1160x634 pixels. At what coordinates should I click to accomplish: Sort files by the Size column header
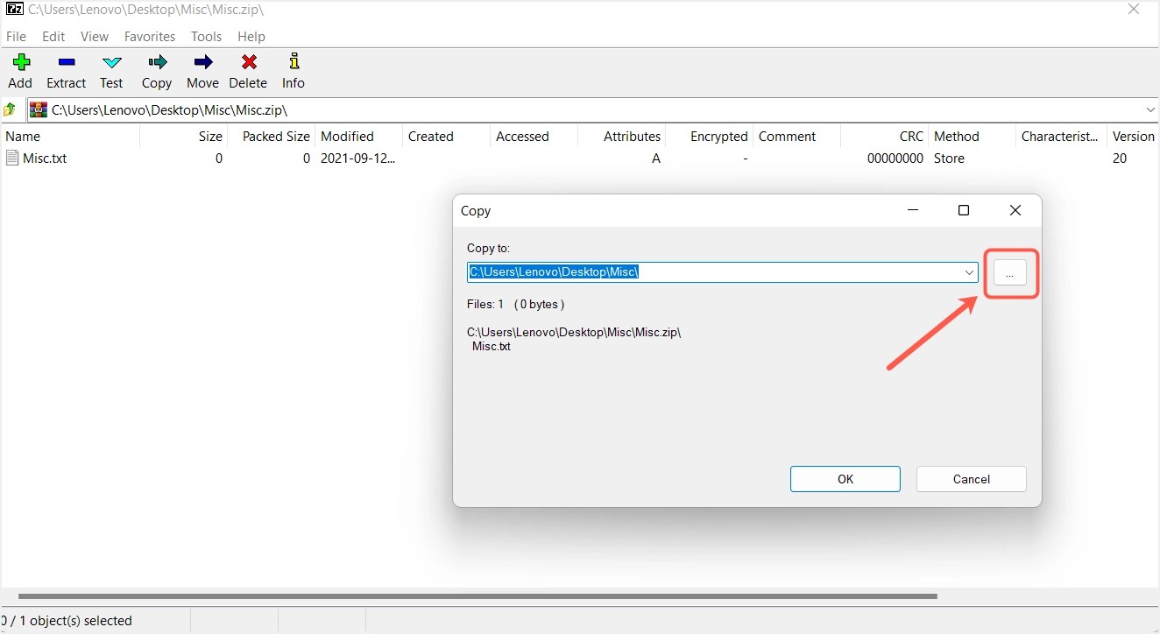coord(209,137)
